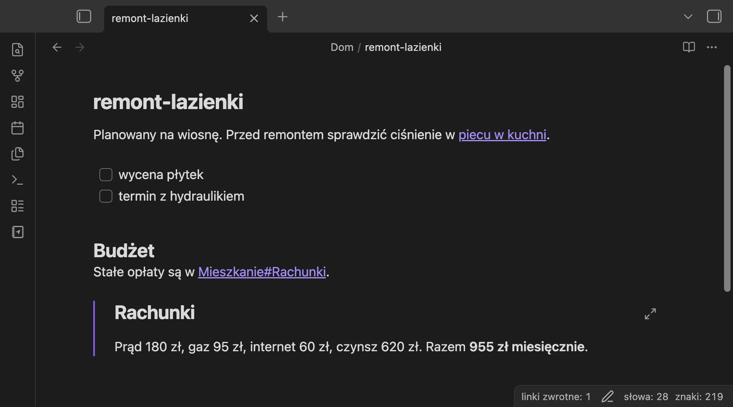
Task: Open backlinks via linki zwrotne: 1
Action: pos(556,396)
